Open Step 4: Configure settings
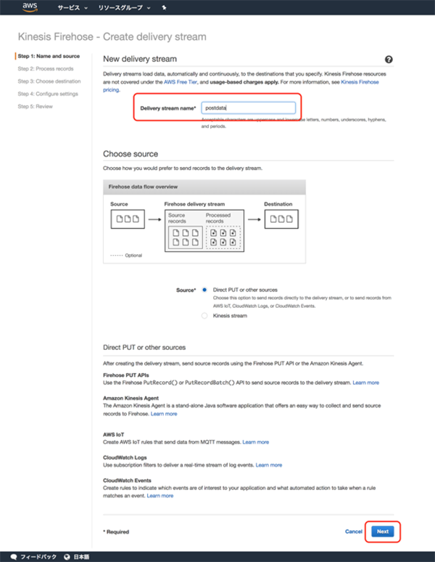 coord(48,94)
